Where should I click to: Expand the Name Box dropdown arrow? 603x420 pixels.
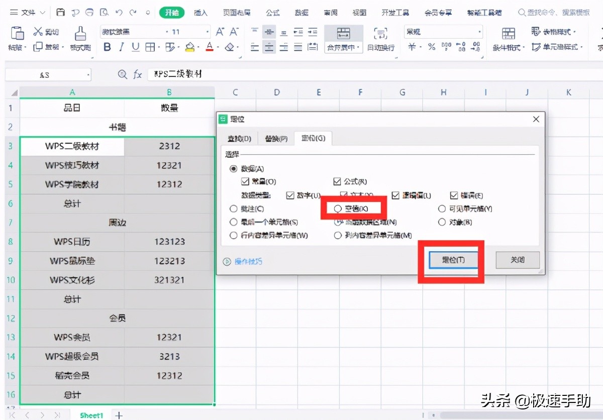88,75
